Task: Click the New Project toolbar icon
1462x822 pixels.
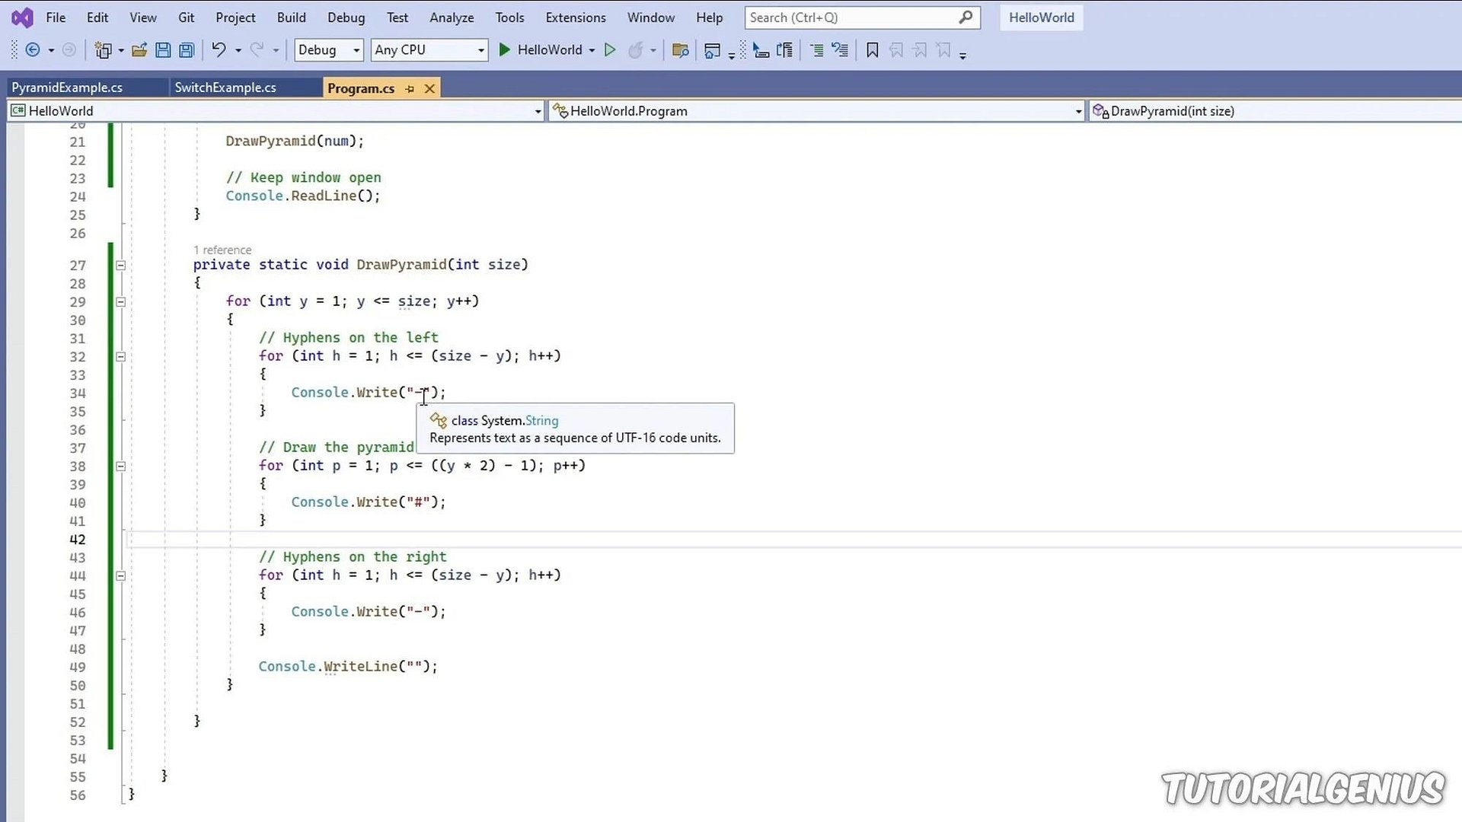Action: [x=103, y=50]
